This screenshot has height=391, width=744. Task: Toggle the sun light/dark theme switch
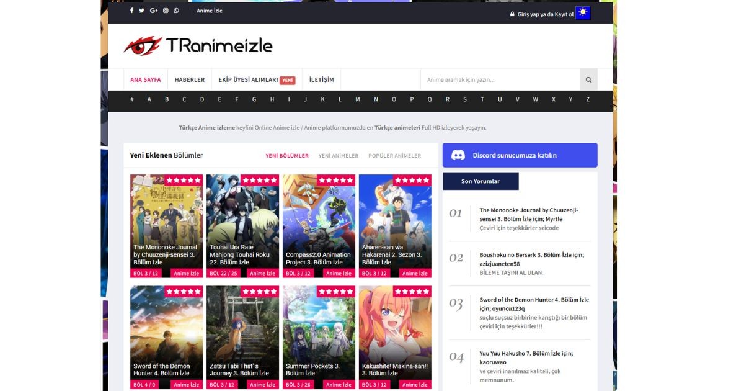pyautogui.click(x=582, y=13)
